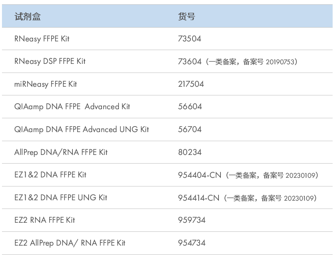The width and height of the screenshot is (335, 259).
Task: Select the EZ1&2 DNA FFPE UNG Kit name
Action: point(61,198)
